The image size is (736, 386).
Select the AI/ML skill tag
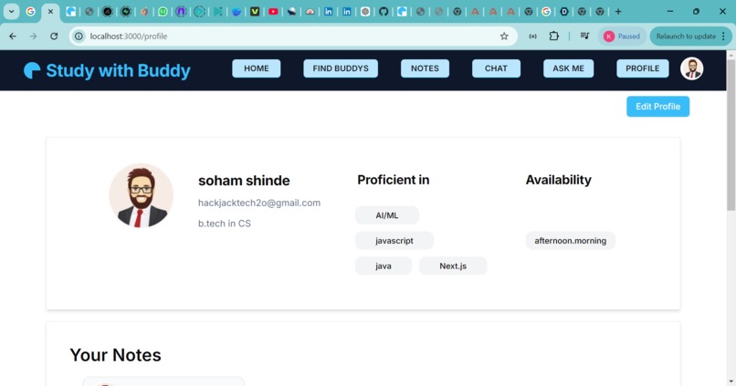(x=387, y=215)
